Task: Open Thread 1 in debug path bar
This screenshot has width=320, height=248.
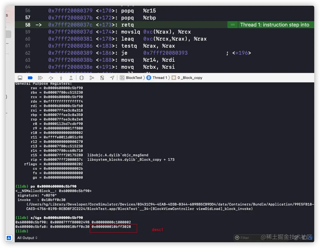Action: (x=157, y=78)
